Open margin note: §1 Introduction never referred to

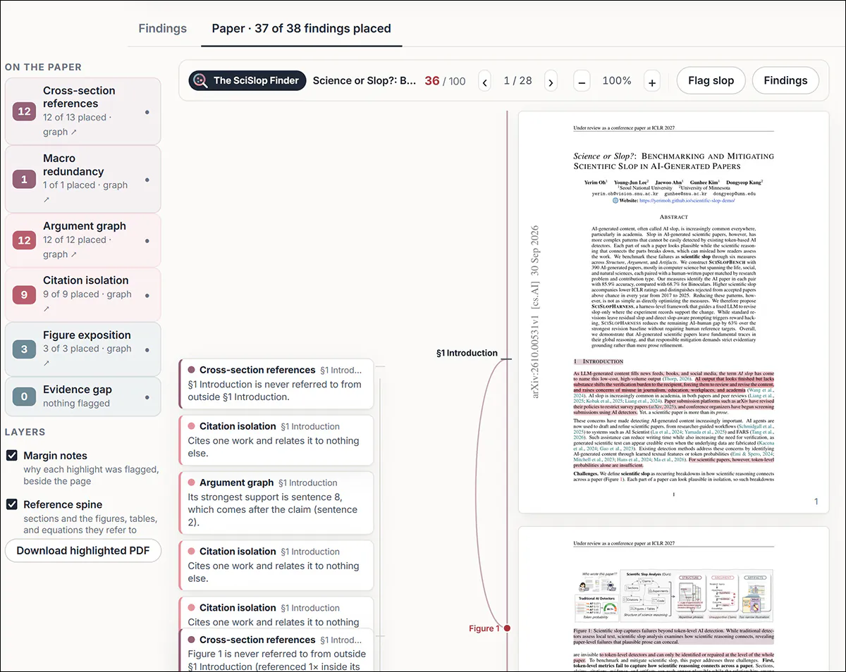click(x=276, y=383)
